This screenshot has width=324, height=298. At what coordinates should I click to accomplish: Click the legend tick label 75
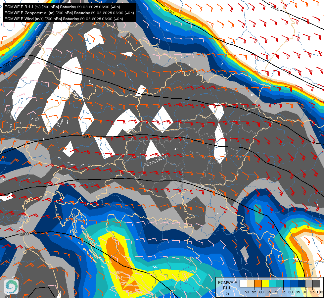pyautogui.click(x=283, y=292)
